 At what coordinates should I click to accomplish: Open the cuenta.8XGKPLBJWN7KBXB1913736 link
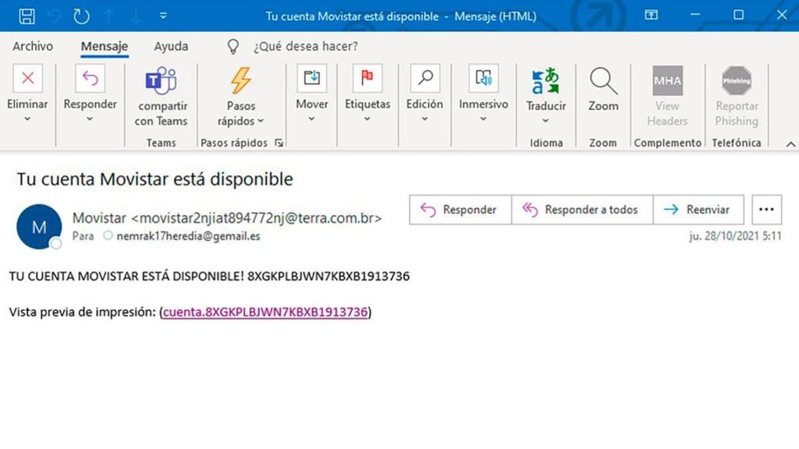[264, 312]
